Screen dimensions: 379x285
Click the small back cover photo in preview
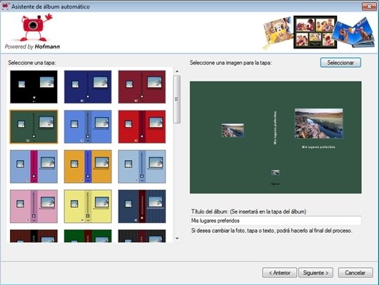(233, 130)
